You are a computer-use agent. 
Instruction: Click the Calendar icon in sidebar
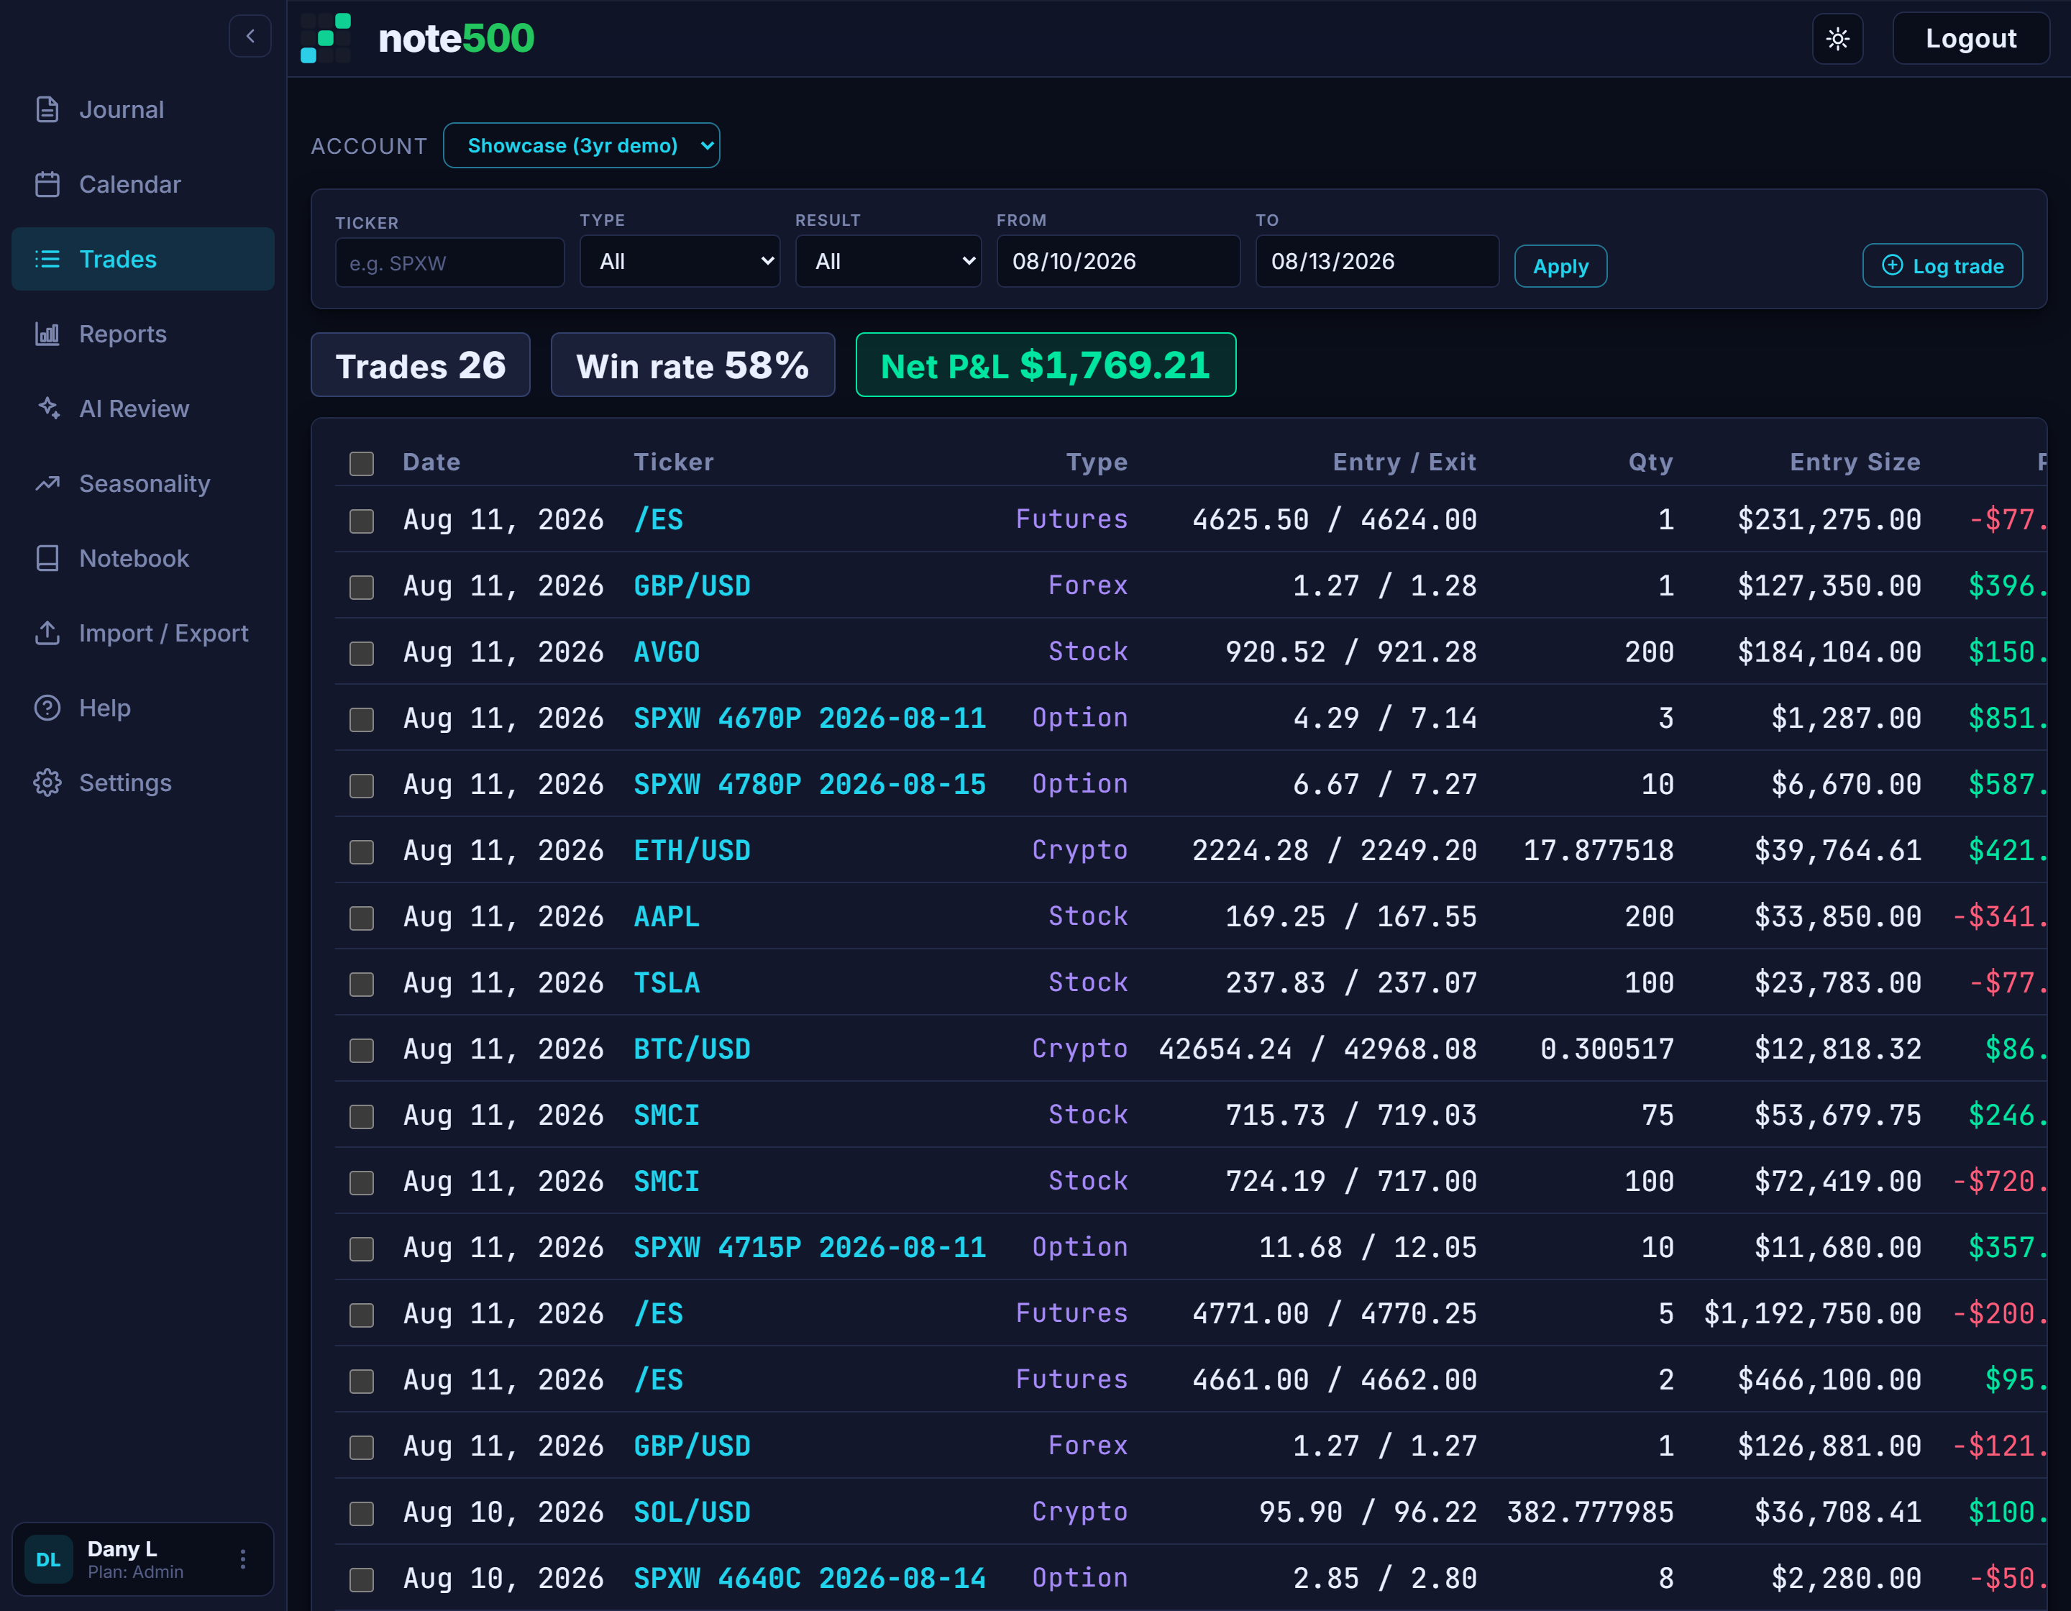click(x=47, y=185)
